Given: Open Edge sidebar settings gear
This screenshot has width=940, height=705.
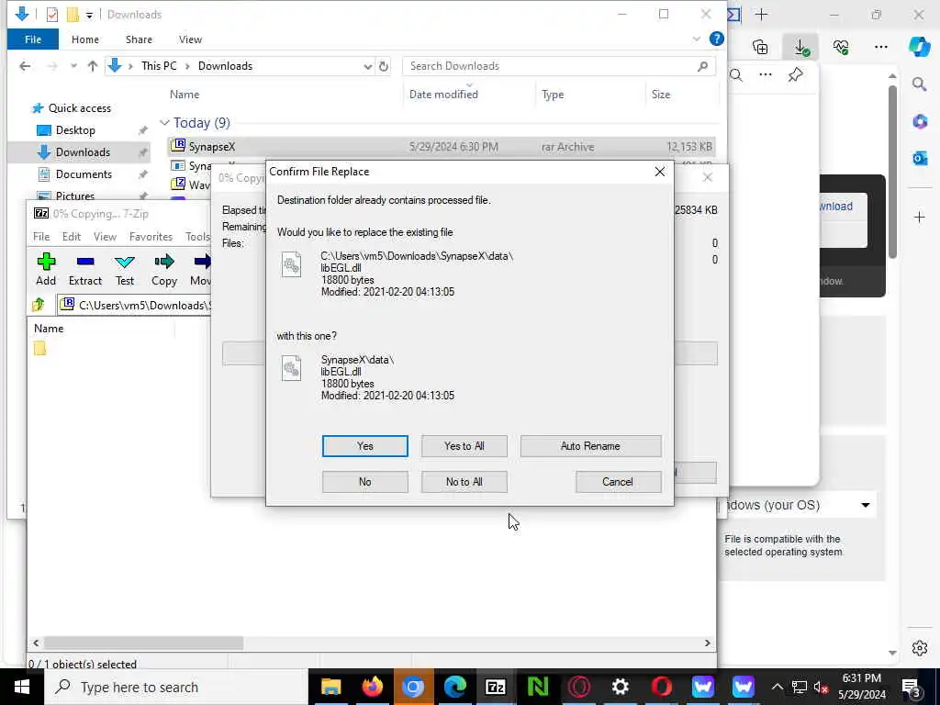Looking at the screenshot, I should click(920, 648).
